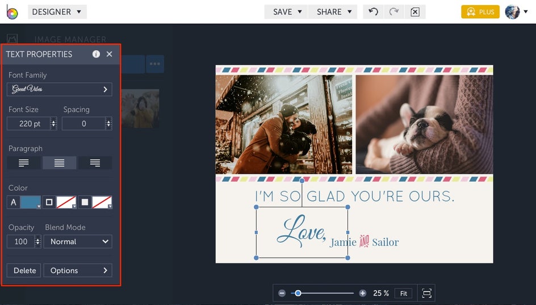Viewport: 536px width, 305px height.
Task: Align paragraph text left
Action: (24, 163)
